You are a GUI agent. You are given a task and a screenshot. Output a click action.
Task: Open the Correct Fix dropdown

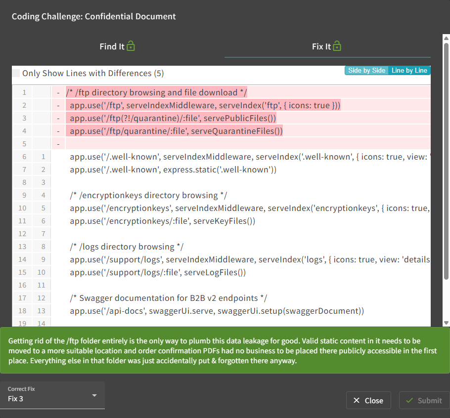coord(52,395)
